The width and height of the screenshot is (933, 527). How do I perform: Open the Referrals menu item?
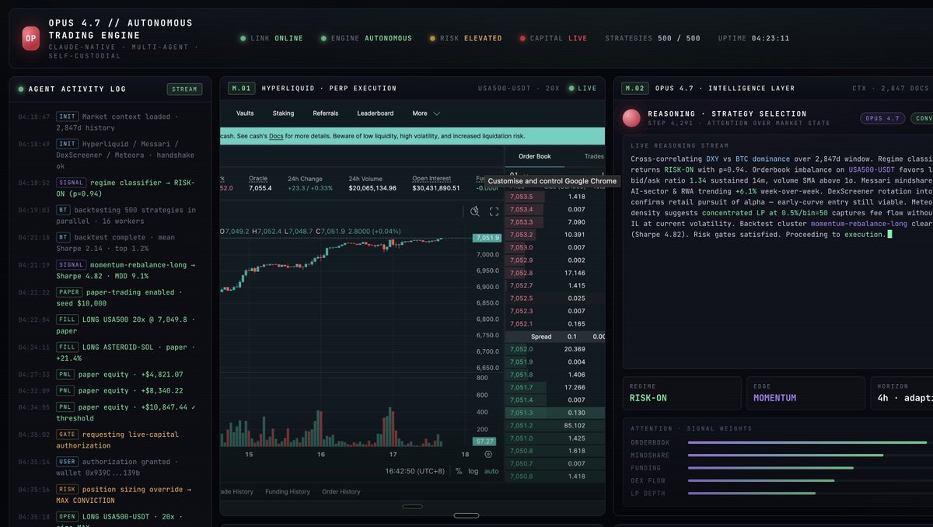click(x=326, y=113)
